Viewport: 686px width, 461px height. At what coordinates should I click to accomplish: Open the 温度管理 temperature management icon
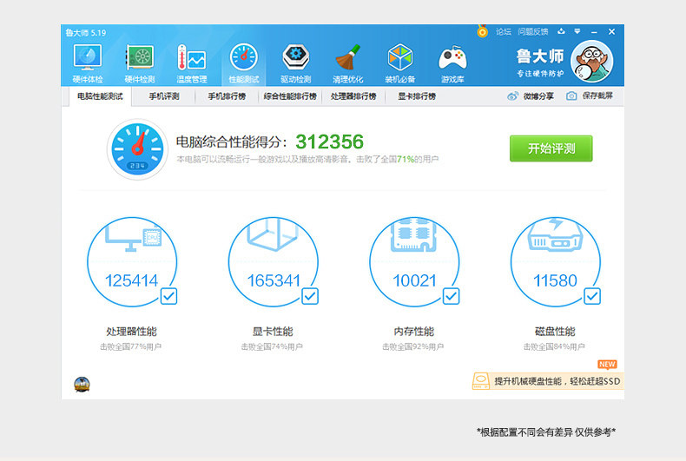192,63
